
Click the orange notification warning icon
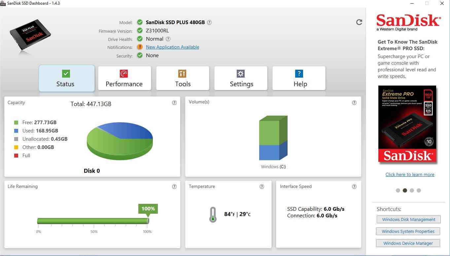click(x=140, y=47)
